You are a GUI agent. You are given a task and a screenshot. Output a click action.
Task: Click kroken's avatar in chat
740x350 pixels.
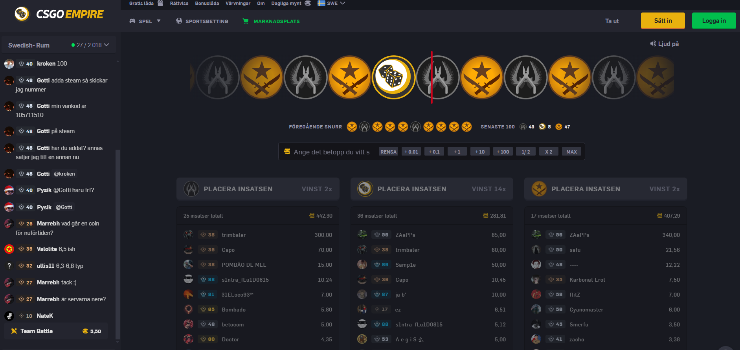click(9, 64)
